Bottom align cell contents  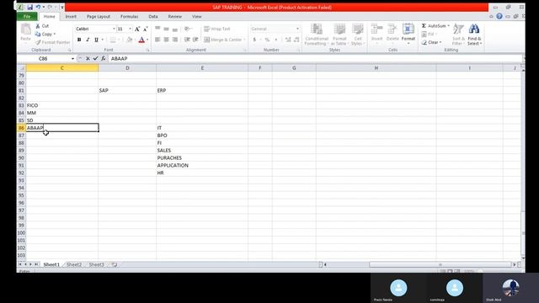click(x=175, y=29)
